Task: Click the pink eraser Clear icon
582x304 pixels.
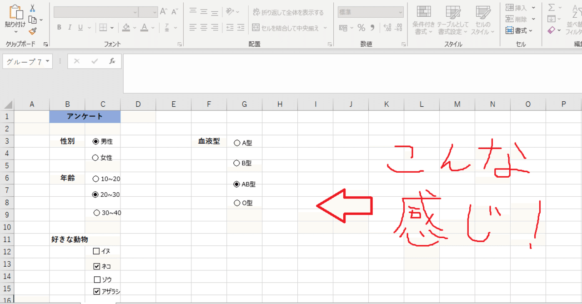Action: coord(552,30)
